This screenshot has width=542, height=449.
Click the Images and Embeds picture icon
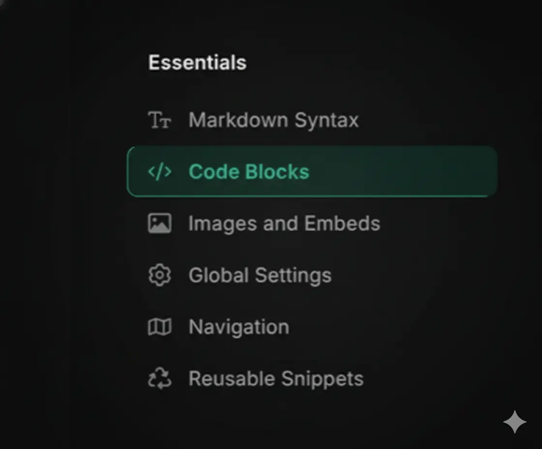click(159, 223)
